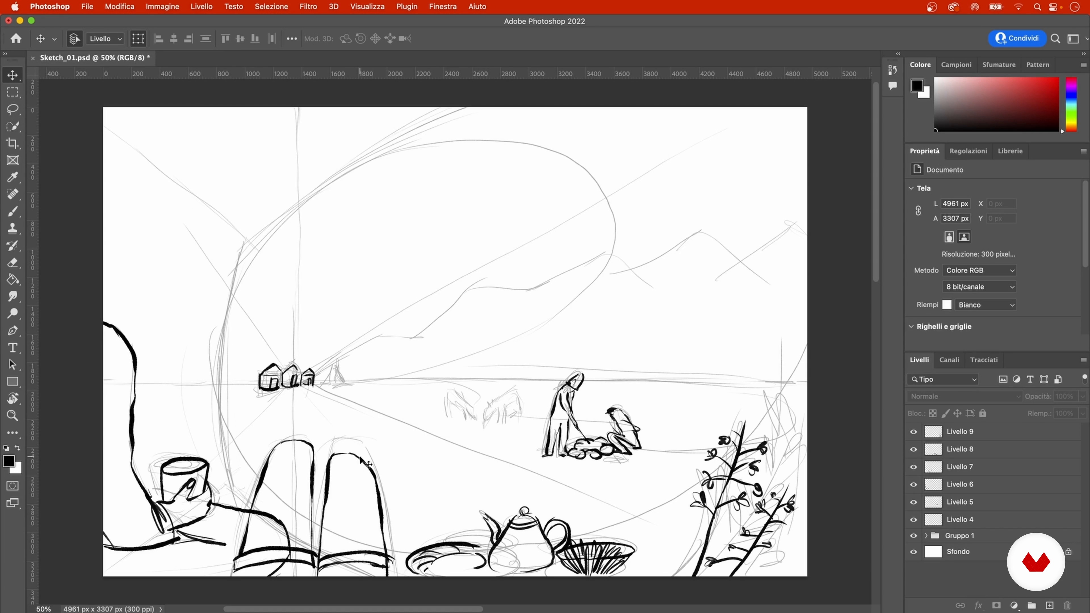1090x613 pixels.
Task: Click the 50% zoom level field
Action: (x=44, y=609)
